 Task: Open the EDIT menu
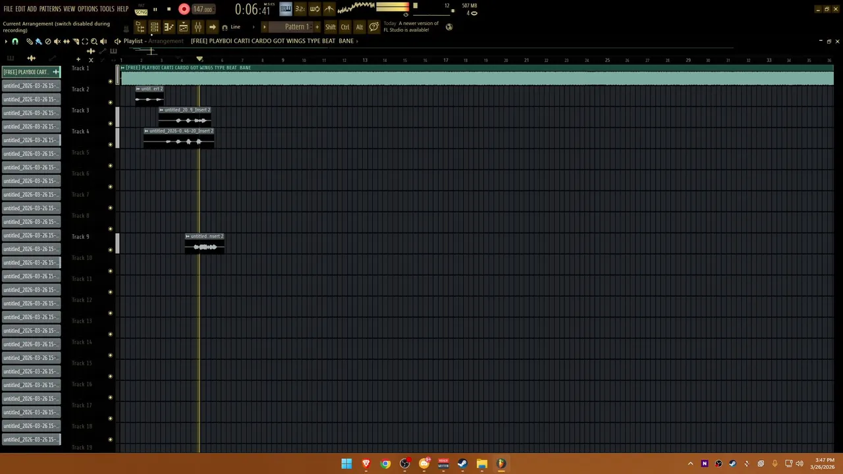pyautogui.click(x=20, y=9)
